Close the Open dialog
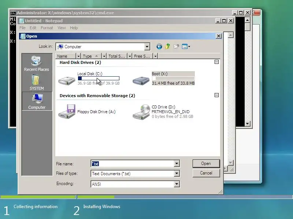Screen dimensions: 293x219 click(x=219, y=36)
